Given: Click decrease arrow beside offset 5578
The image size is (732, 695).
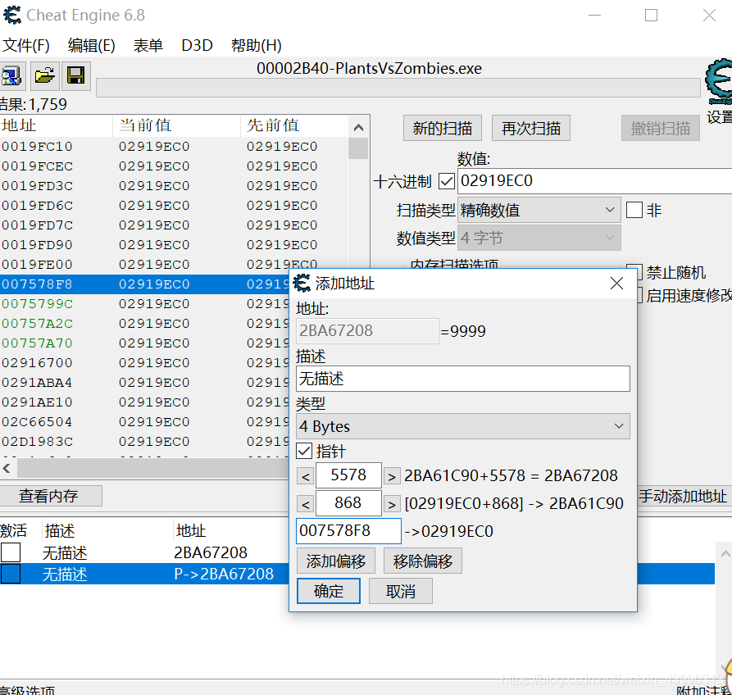Looking at the screenshot, I should pos(305,476).
